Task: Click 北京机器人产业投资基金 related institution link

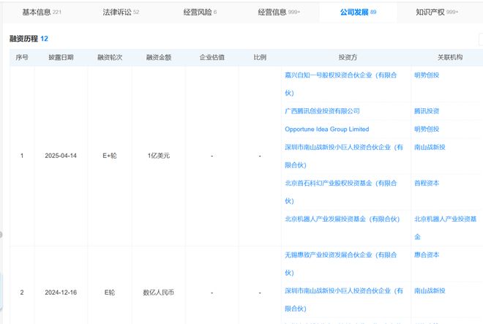Action: point(445,228)
